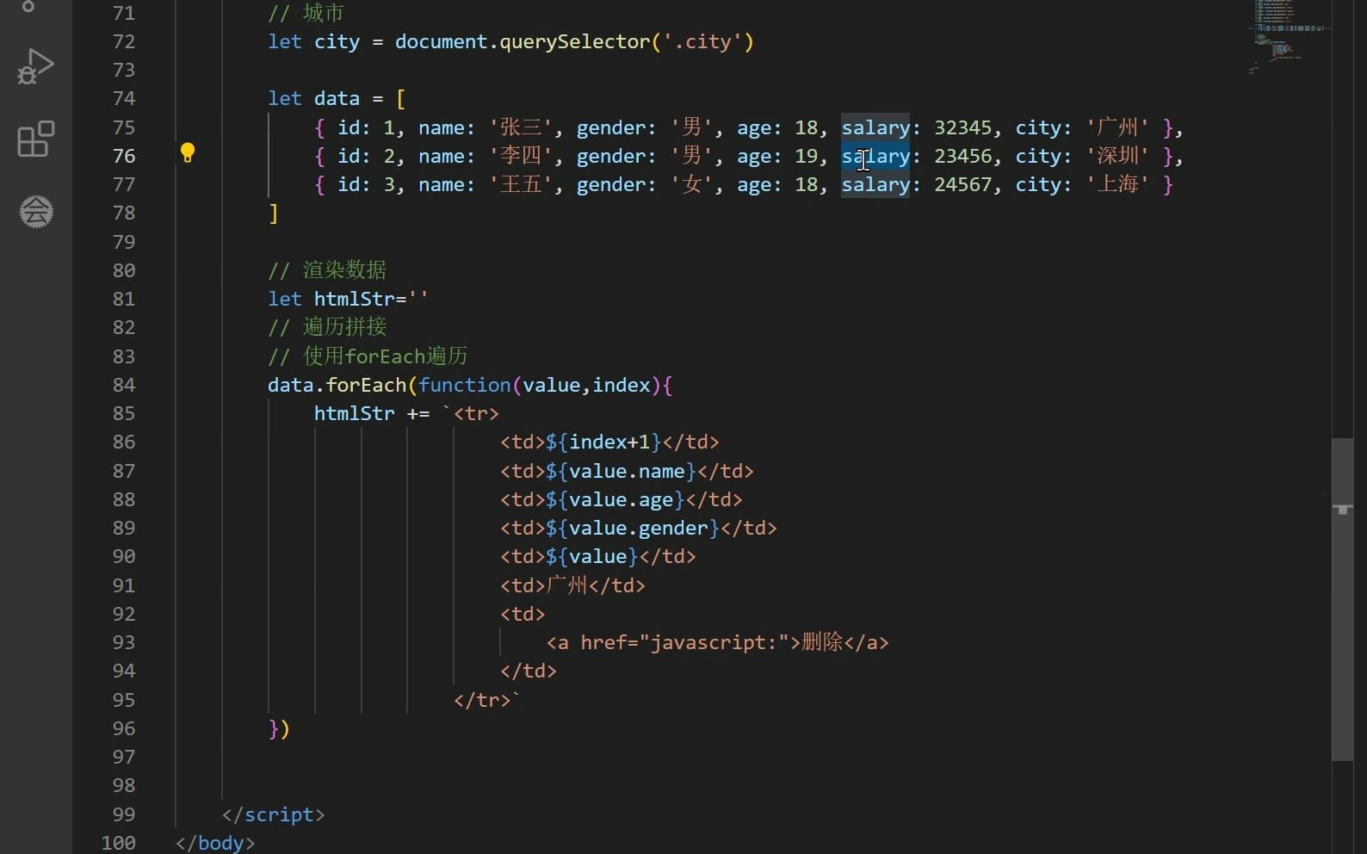This screenshot has height=854, width=1367.
Task: Click 'value.name' on line 87
Action: (x=627, y=471)
